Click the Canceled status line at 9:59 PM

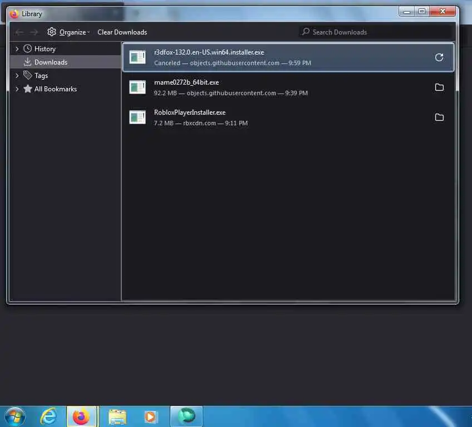(x=233, y=63)
